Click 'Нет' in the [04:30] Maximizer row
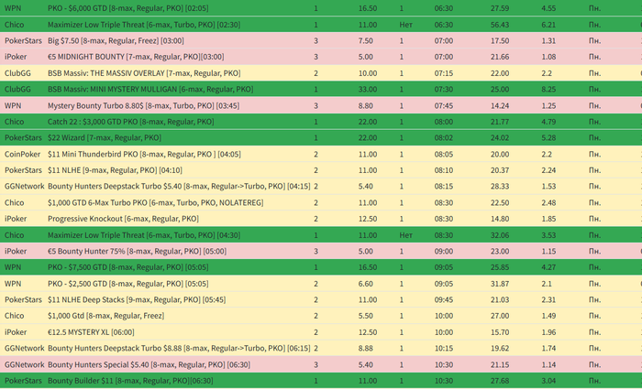The height and width of the screenshot is (389, 642). [405, 235]
